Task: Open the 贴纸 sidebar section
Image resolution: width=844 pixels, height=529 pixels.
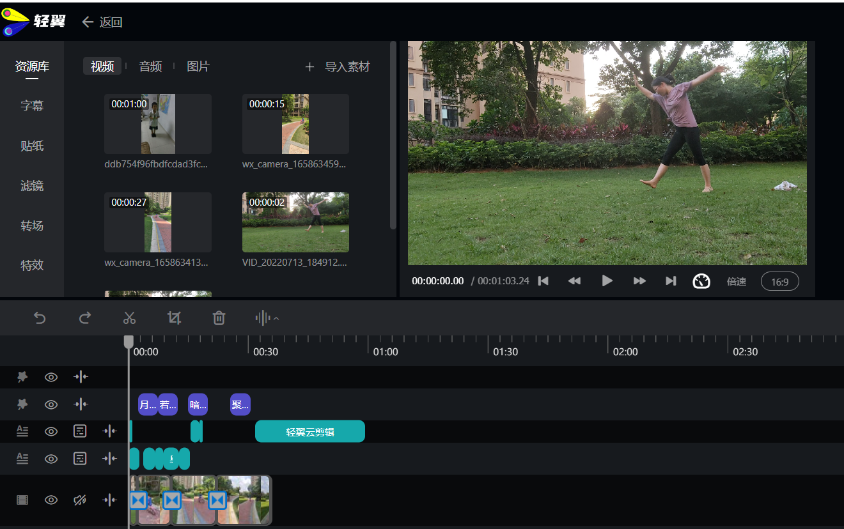Action: point(32,146)
